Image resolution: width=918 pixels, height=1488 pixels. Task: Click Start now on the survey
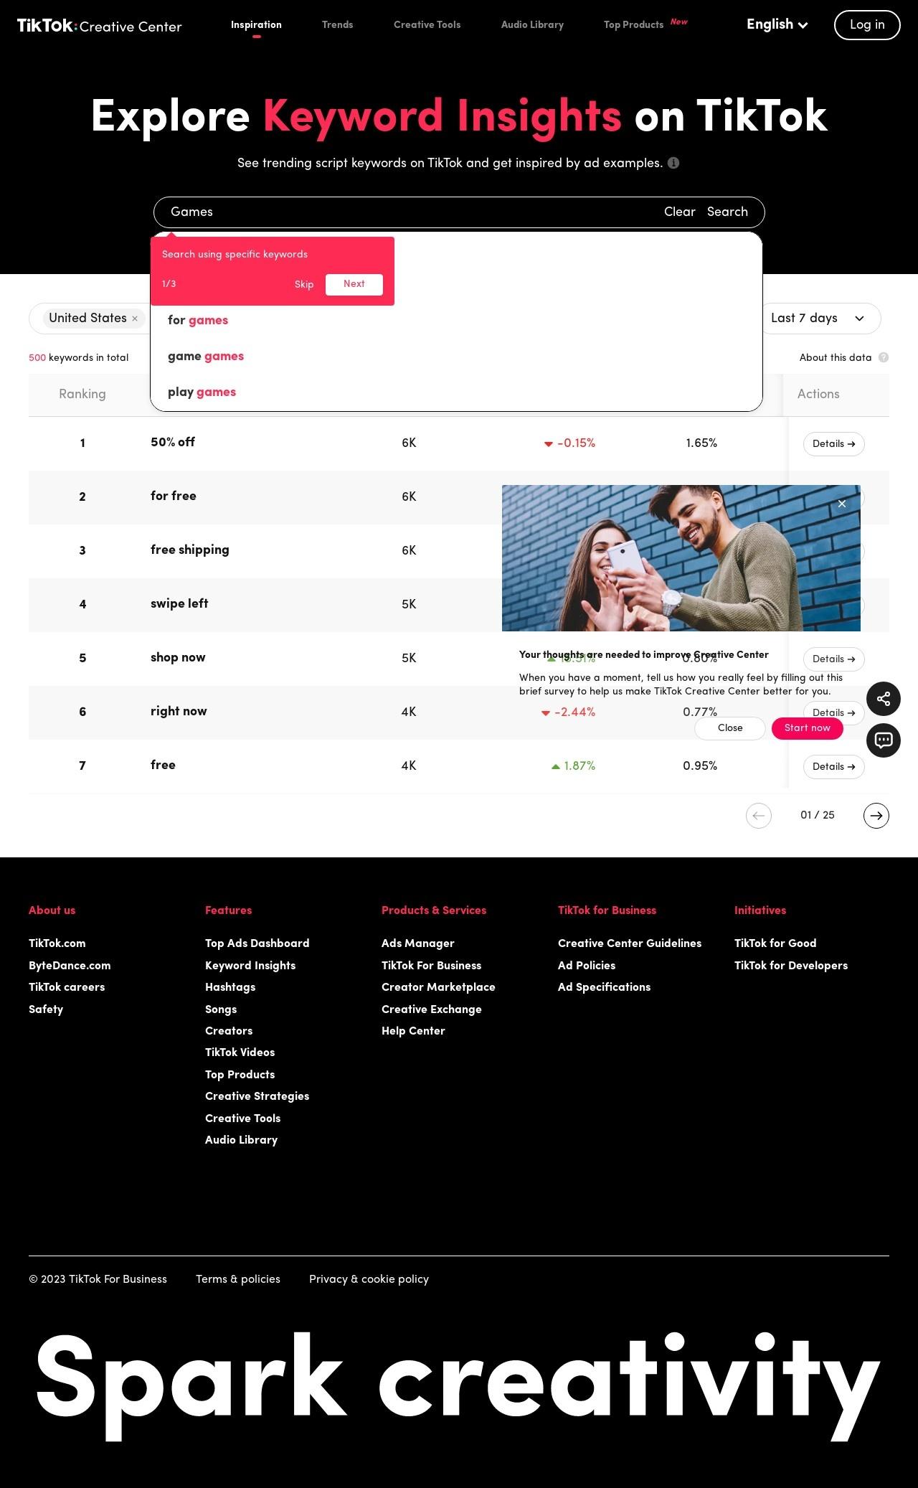click(808, 727)
